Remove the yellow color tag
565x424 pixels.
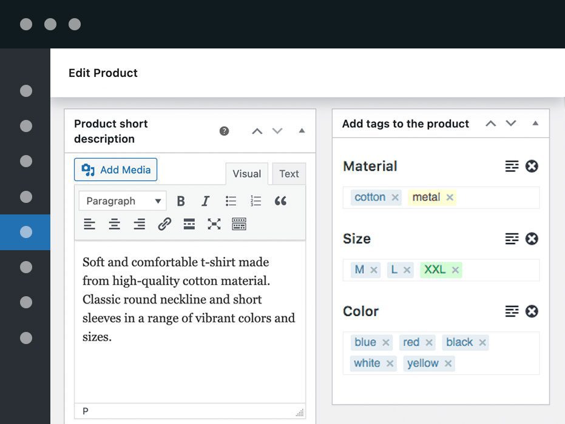click(x=448, y=363)
